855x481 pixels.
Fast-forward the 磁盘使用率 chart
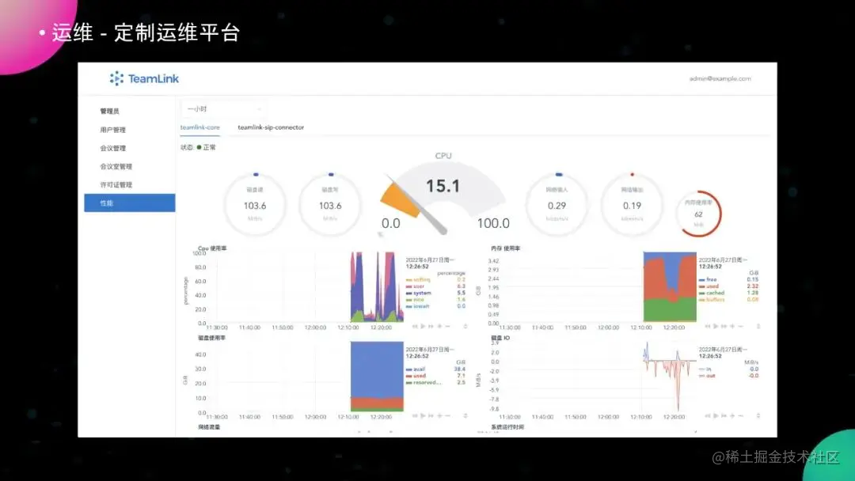click(431, 415)
